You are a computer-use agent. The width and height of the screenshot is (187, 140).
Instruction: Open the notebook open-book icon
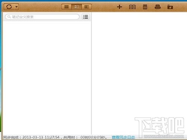[x=132, y=7]
